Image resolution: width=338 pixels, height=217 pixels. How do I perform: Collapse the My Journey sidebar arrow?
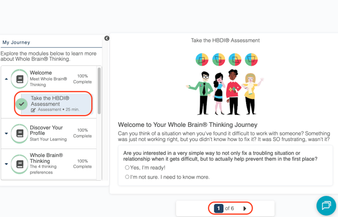click(x=107, y=38)
